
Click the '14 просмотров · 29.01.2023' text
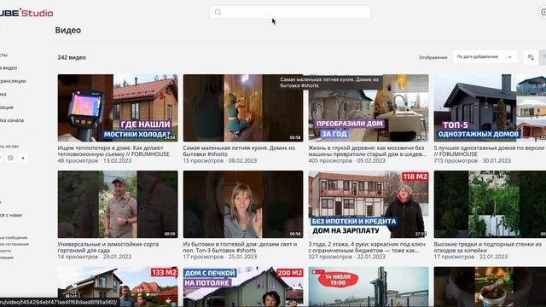pyautogui.click(x=95, y=257)
